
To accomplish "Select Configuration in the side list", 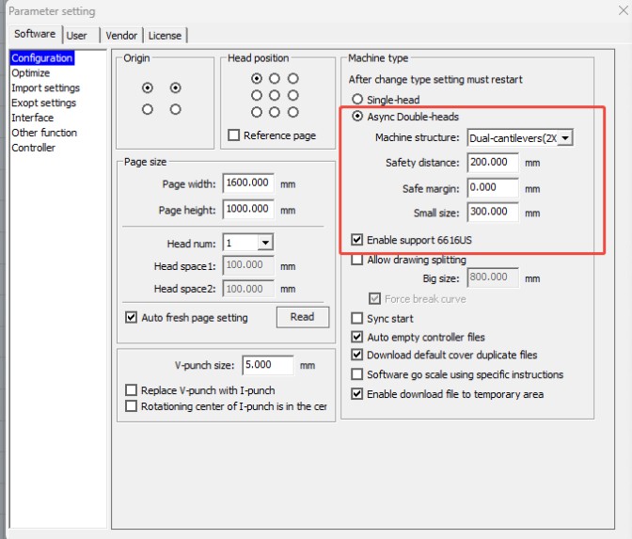I will (42, 58).
